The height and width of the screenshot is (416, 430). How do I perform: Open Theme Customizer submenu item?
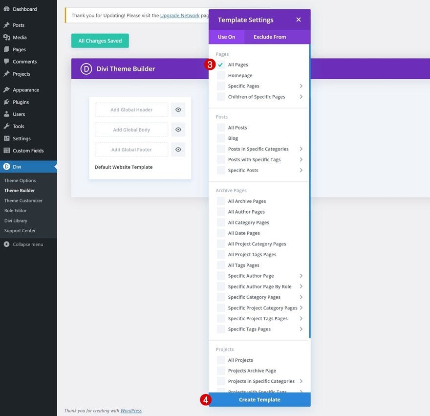tap(23, 200)
